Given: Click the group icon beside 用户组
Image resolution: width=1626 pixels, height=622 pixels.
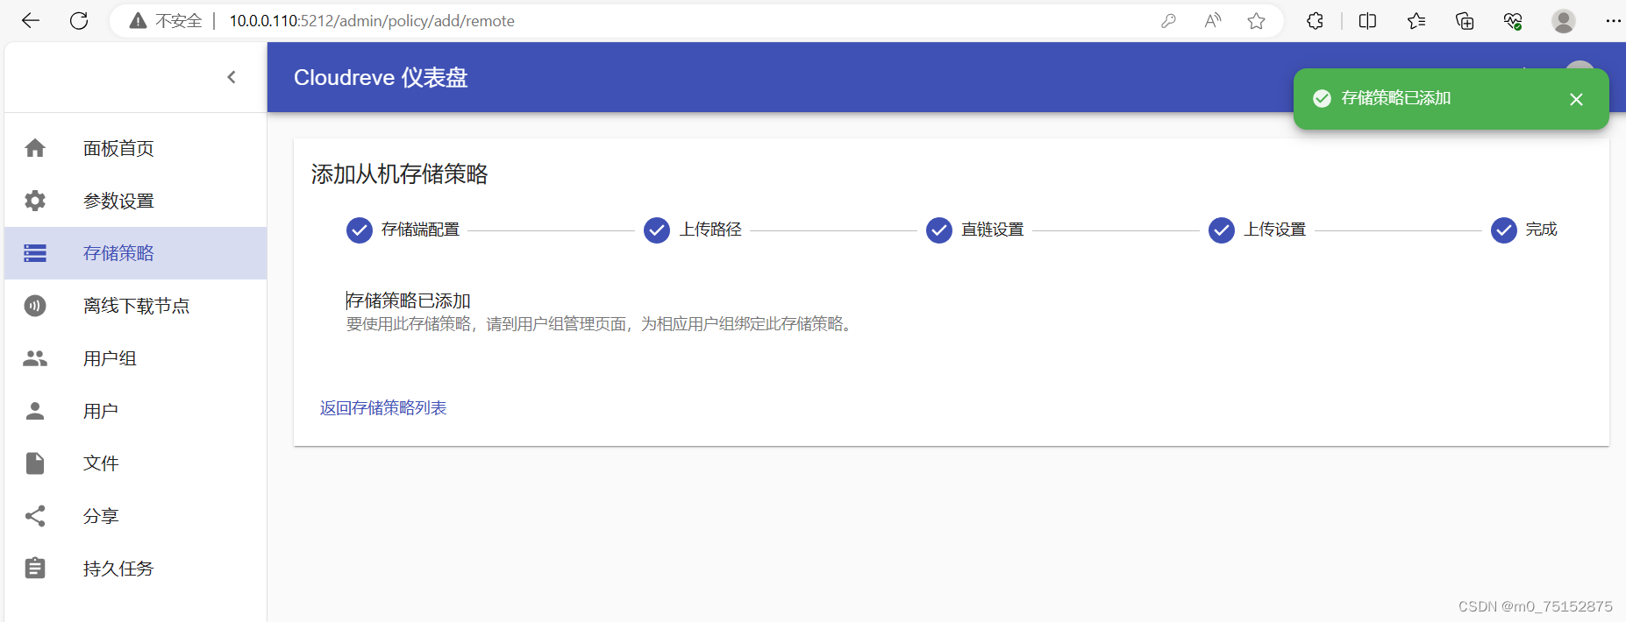Looking at the screenshot, I should (35, 358).
